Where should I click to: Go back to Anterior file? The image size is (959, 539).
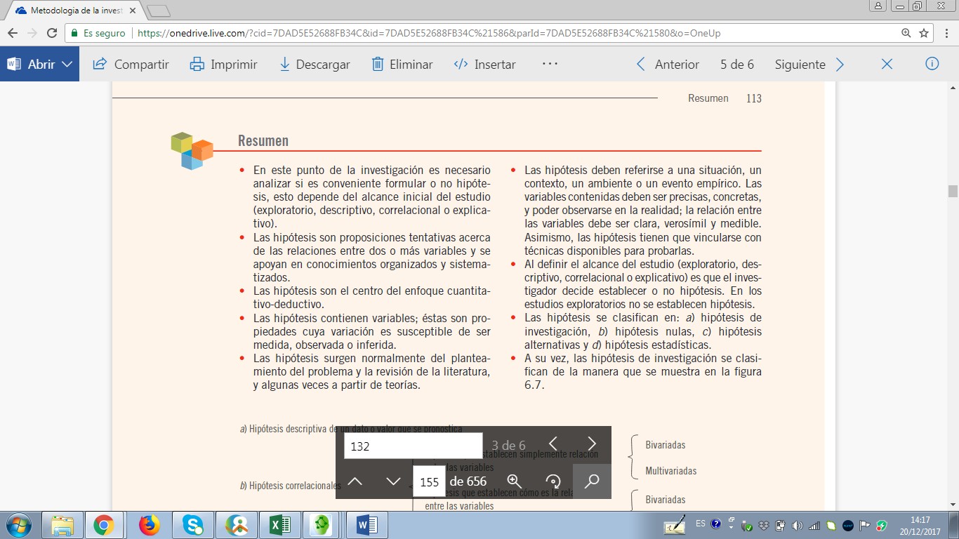[668, 64]
